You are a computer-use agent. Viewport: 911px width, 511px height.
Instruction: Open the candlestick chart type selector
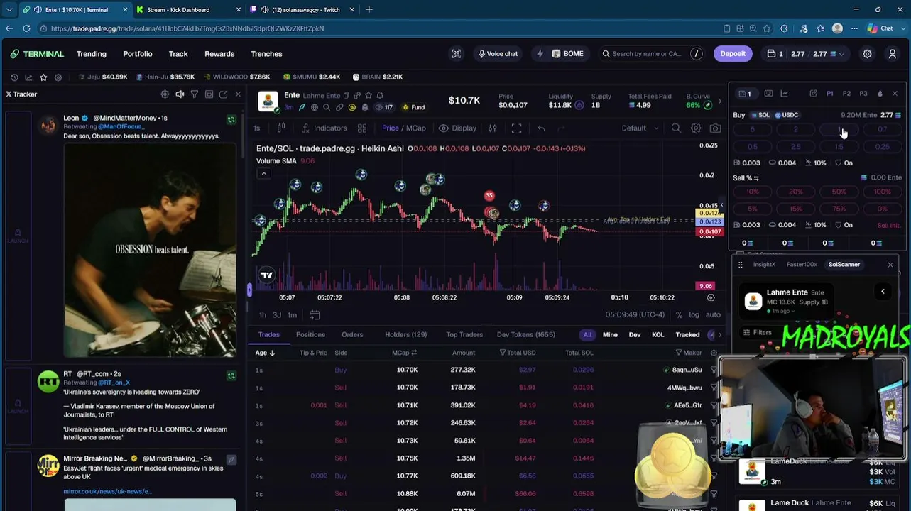click(x=281, y=128)
